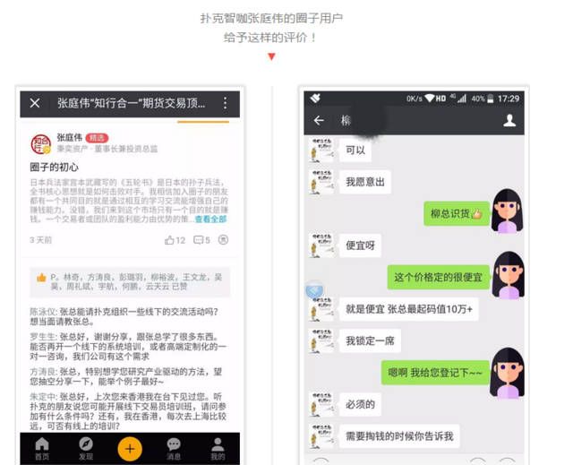
Task: Tap girl avatar beside 这个价格定的很便宜
Action: pyautogui.click(x=509, y=275)
